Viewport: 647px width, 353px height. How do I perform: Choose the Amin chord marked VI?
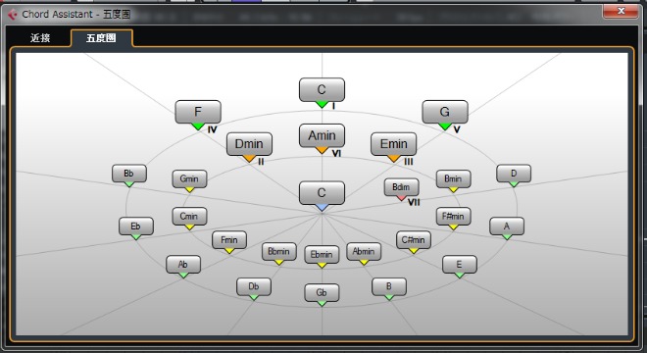[322, 135]
